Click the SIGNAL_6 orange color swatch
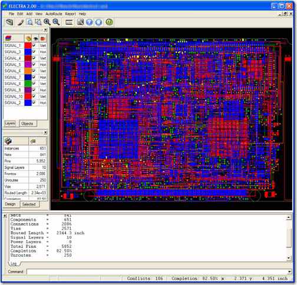 [x=28, y=71]
